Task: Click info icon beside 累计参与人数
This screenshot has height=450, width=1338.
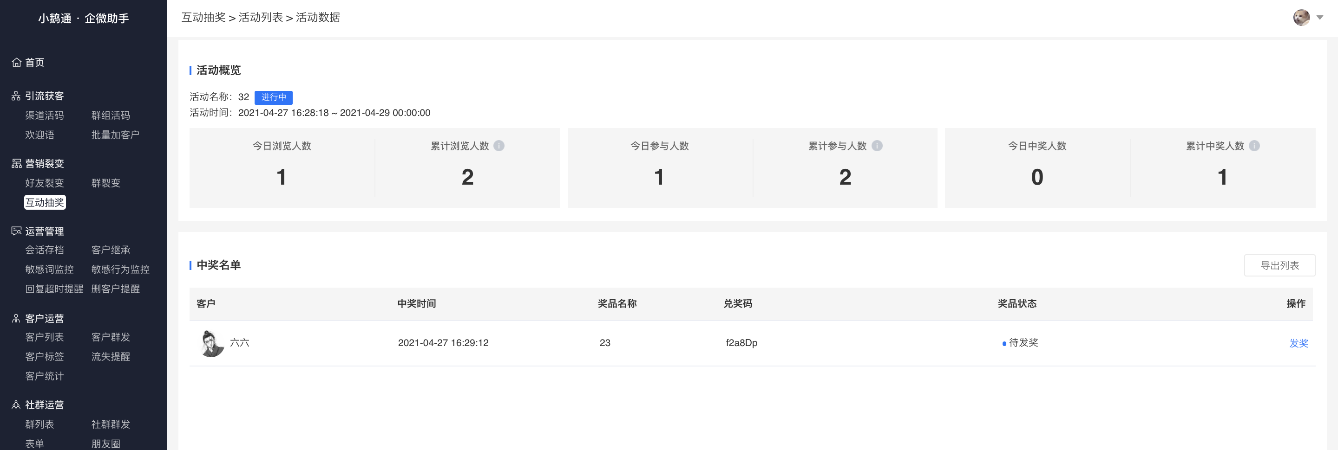Action: pyautogui.click(x=877, y=146)
